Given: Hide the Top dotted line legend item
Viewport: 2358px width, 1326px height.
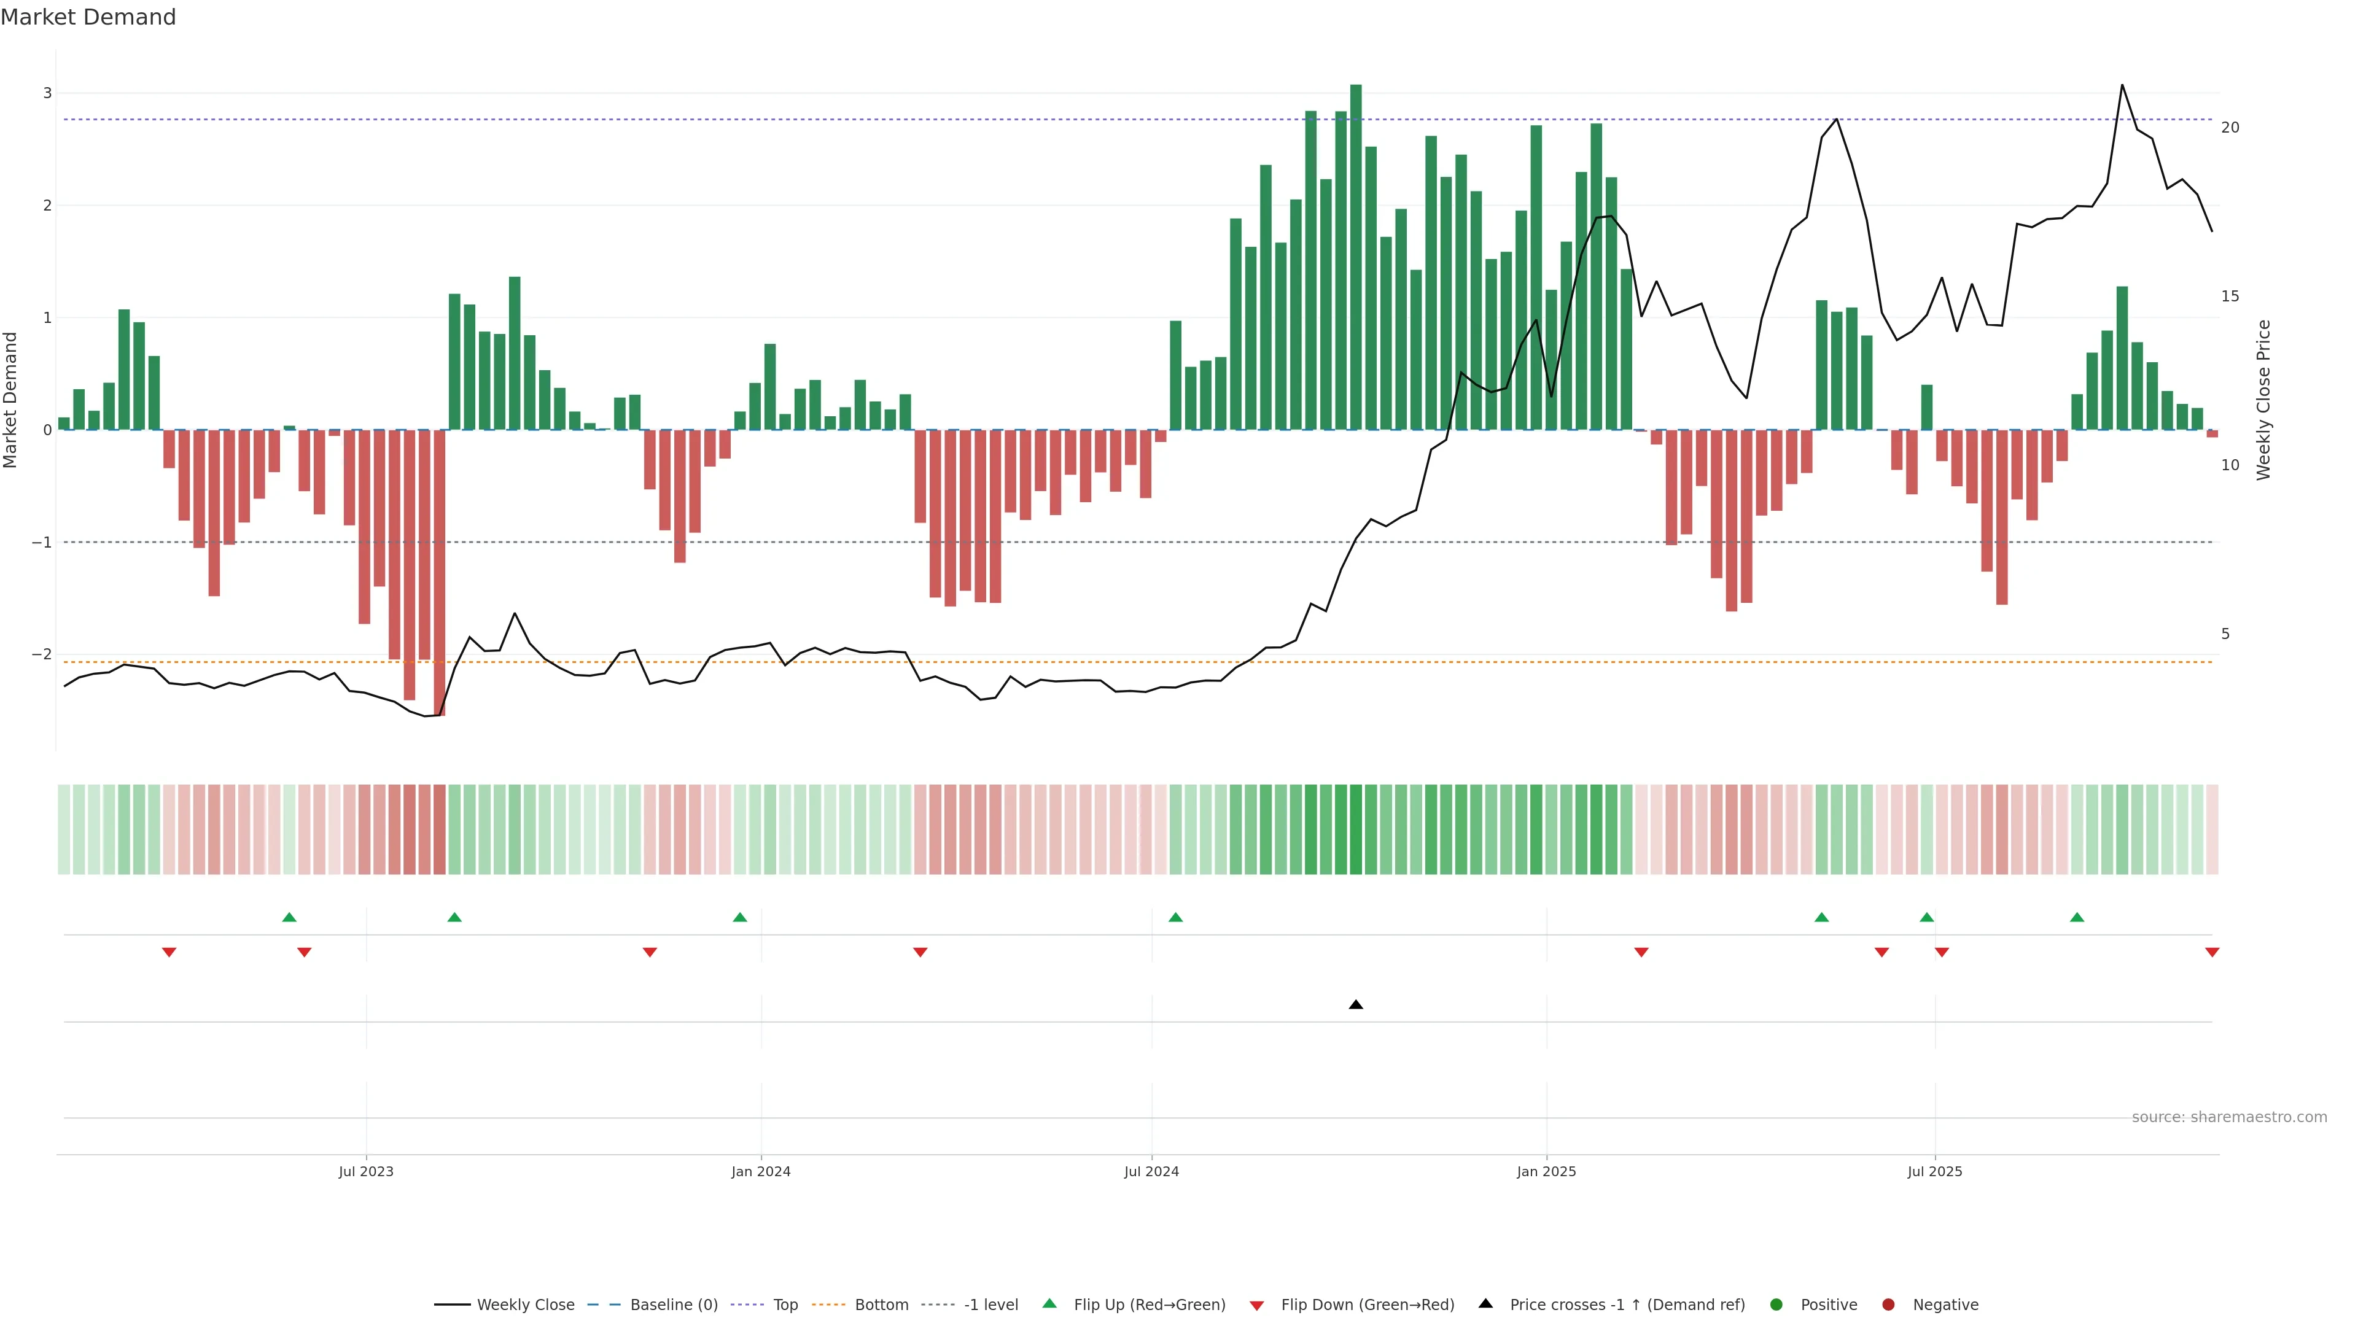Looking at the screenshot, I should (x=785, y=1305).
